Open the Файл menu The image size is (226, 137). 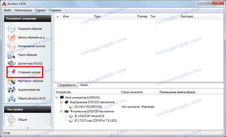pyautogui.click(x=7, y=10)
